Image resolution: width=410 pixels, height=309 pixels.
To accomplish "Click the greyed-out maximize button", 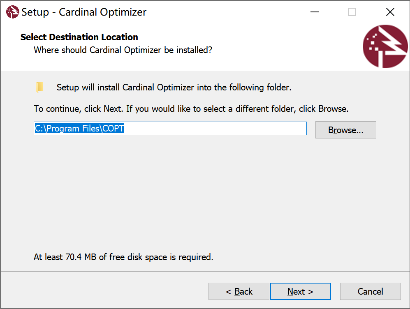I will tap(352, 12).
